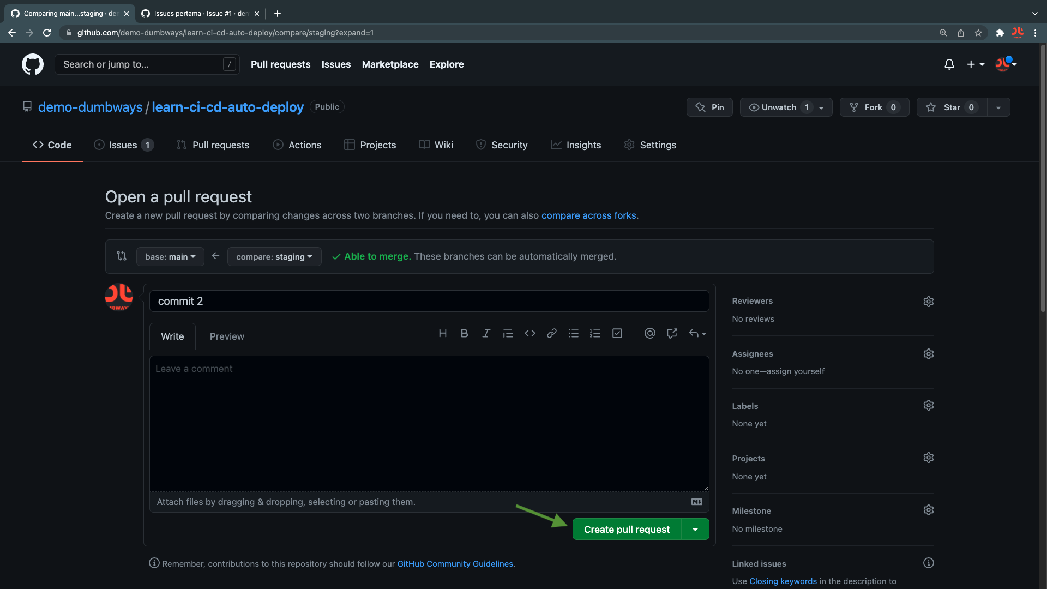Pin the repository
Screen dimensions: 1047x589
click(709, 107)
